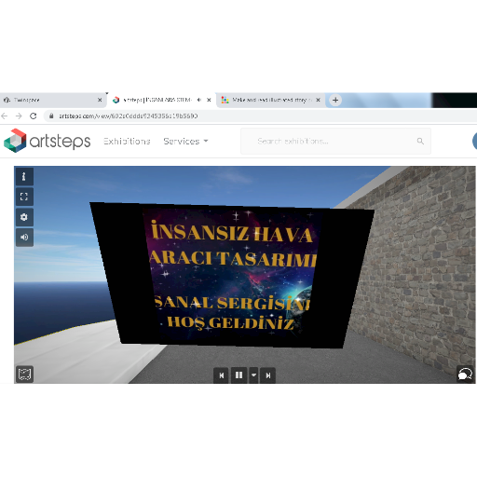477x477 pixels.
Task: Click the Search exhibitions field
Action: pyautogui.click(x=335, y=141)
